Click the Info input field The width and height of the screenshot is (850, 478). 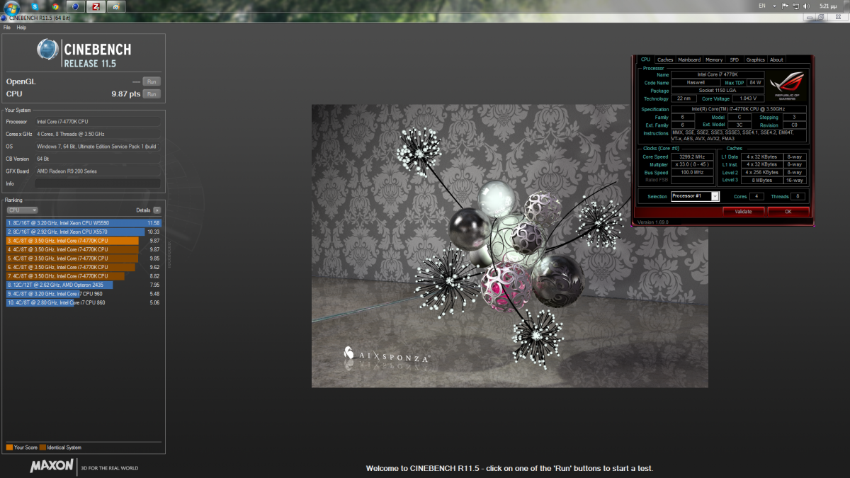(97, 183)
